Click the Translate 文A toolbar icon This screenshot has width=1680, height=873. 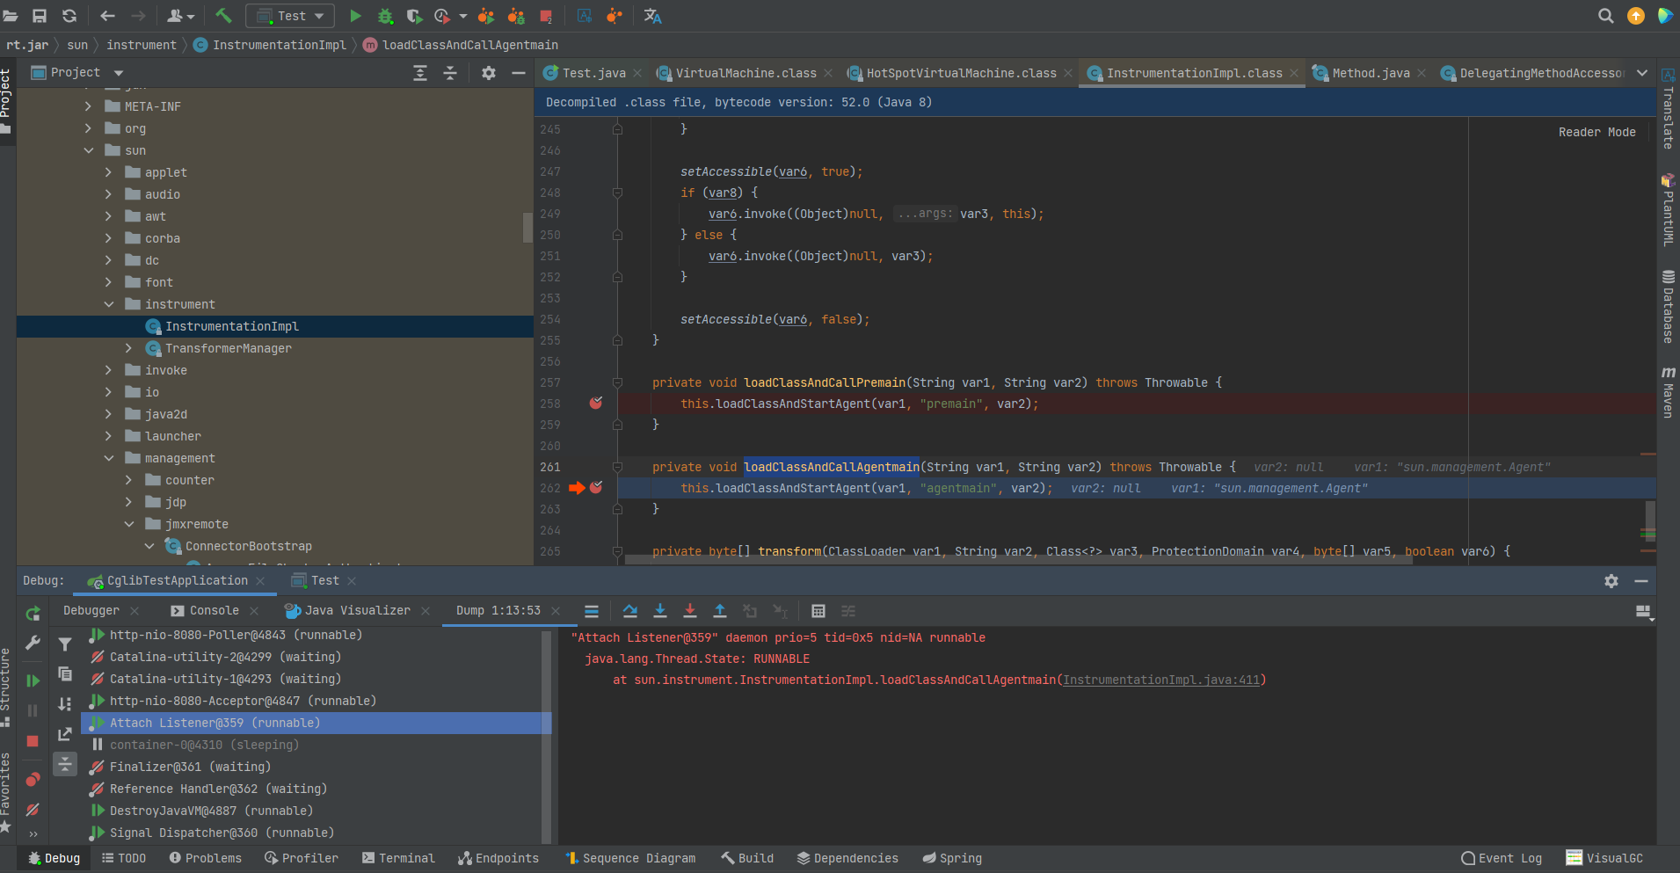tap(653, 16)
